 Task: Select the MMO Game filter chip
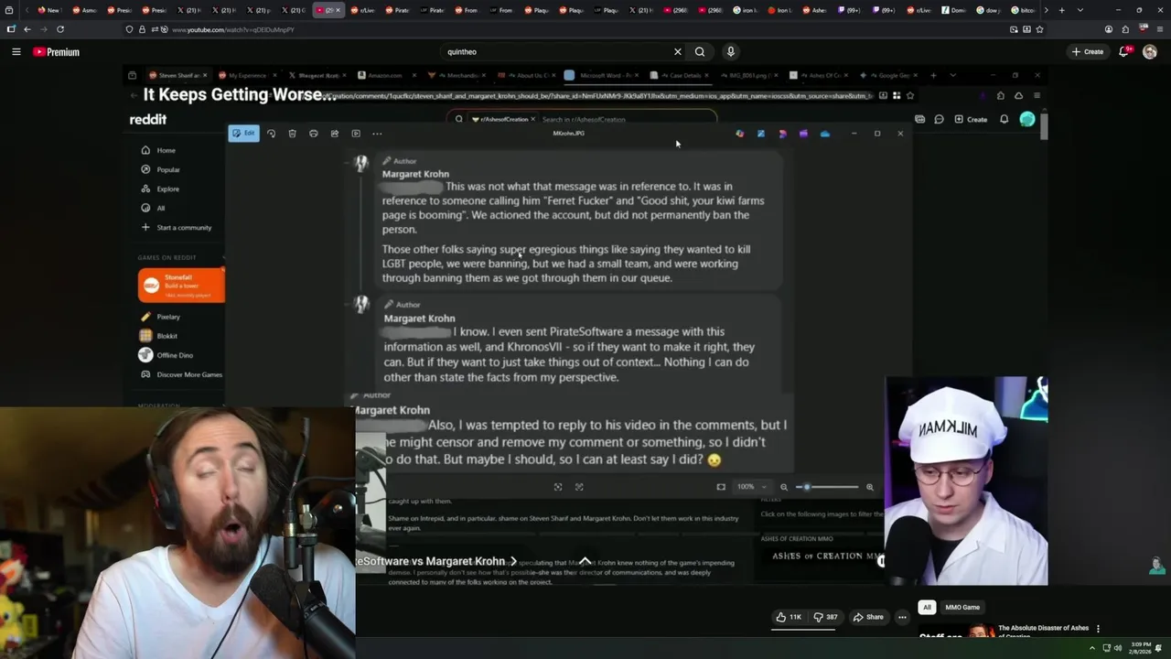point(962,607)
